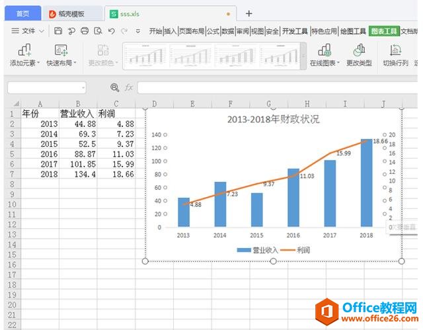
Task: Click the Print Preview icon
Action: coord(98,31)
